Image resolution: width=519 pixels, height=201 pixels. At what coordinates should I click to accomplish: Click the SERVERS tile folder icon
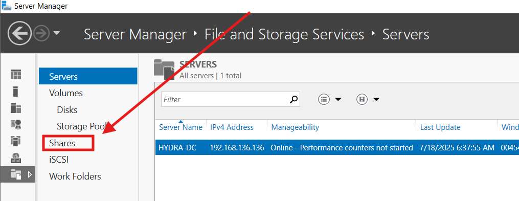point(164,69)
